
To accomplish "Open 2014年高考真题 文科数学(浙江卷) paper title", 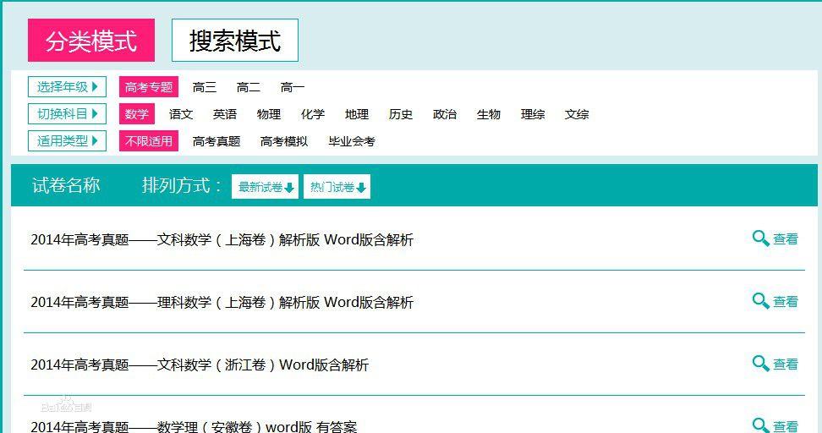I will [x=200, y=365].
